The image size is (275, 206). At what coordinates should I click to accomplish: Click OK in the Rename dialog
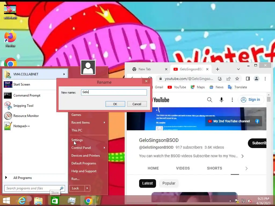(x=115, y=104)
